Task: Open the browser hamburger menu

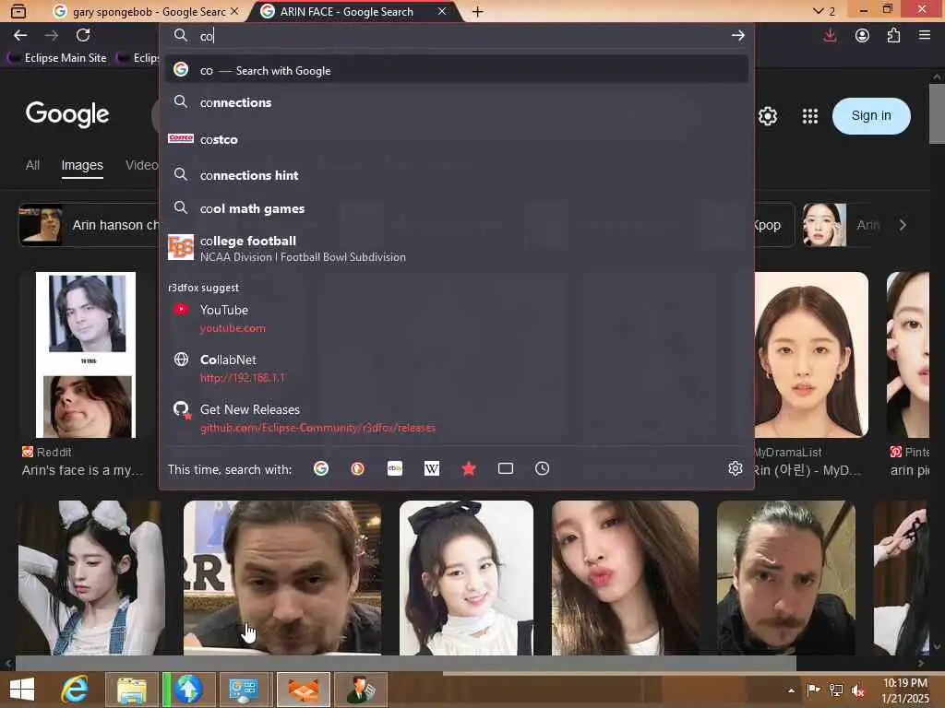Action: (x=925, y=36)
